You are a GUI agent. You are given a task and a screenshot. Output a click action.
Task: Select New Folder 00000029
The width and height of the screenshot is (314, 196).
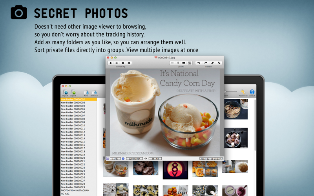tap(79, 187)
